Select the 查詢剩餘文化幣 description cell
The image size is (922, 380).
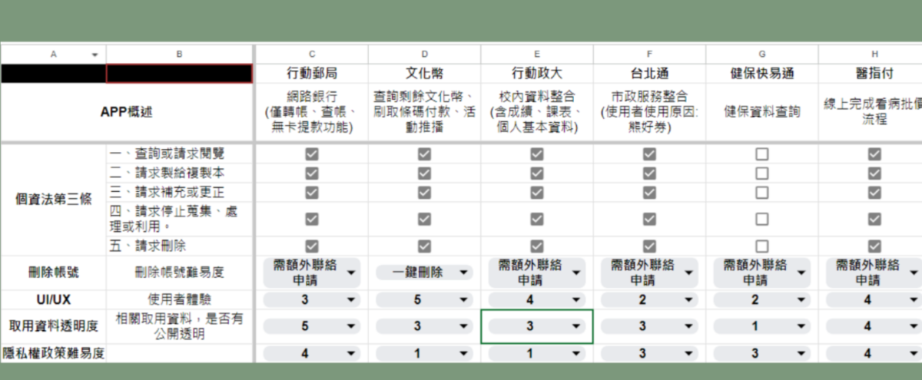pos(424,112)
